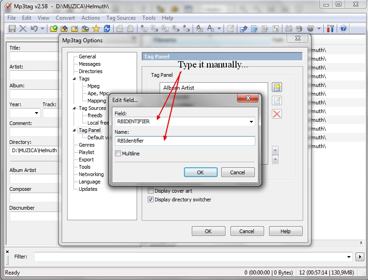Click the Help question mark icon
368x280 pixels.
point(343,29)
